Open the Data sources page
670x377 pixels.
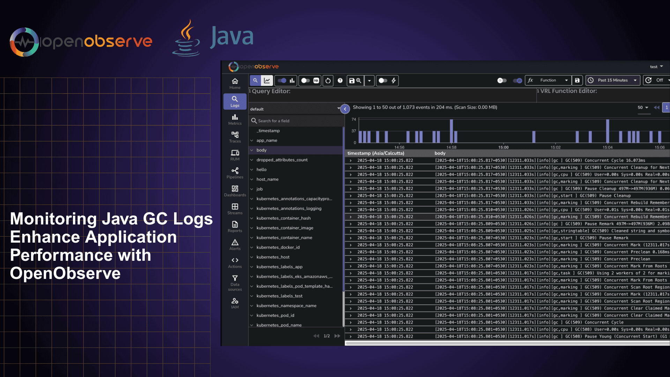234,281
